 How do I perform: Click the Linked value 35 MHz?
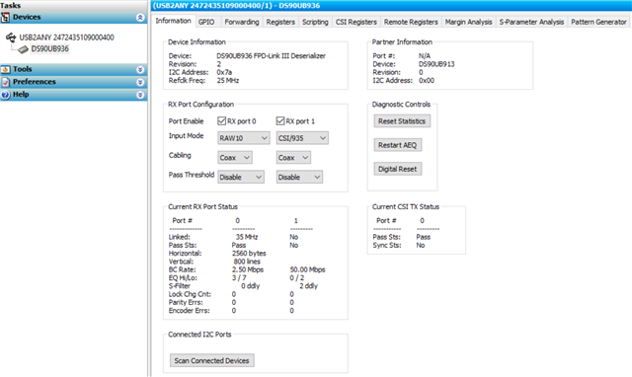click(247, 237)
